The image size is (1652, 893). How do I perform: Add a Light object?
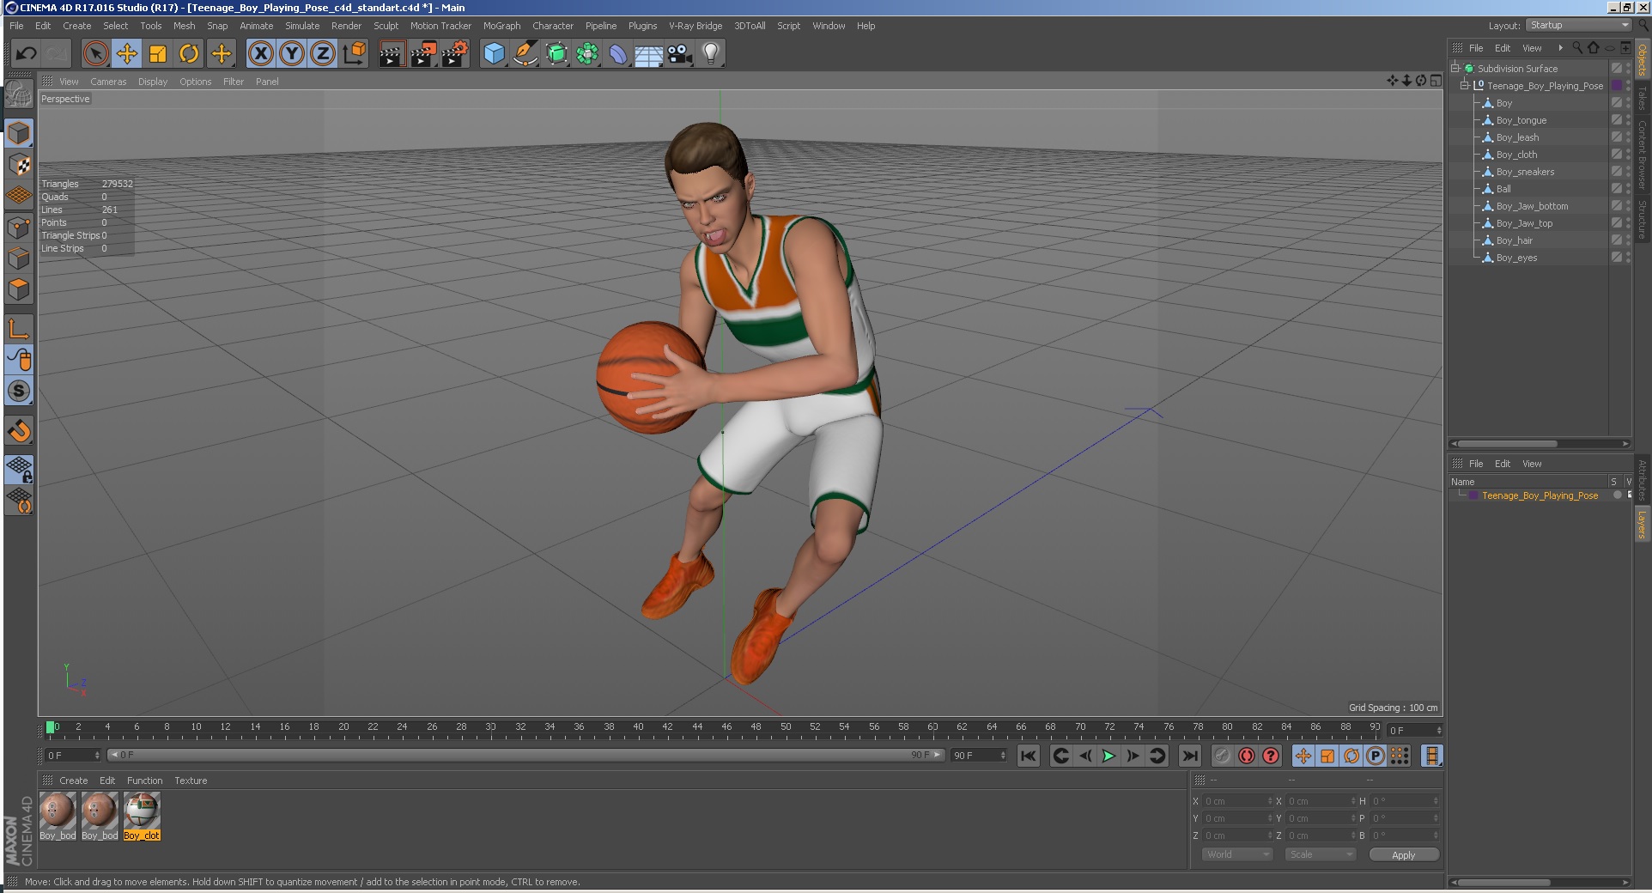tap(711, 54)
